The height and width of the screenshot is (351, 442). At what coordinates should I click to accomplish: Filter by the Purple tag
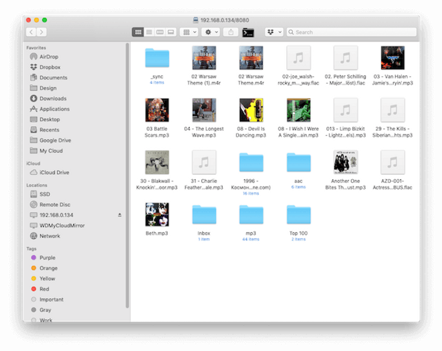[x=44, y=258]
